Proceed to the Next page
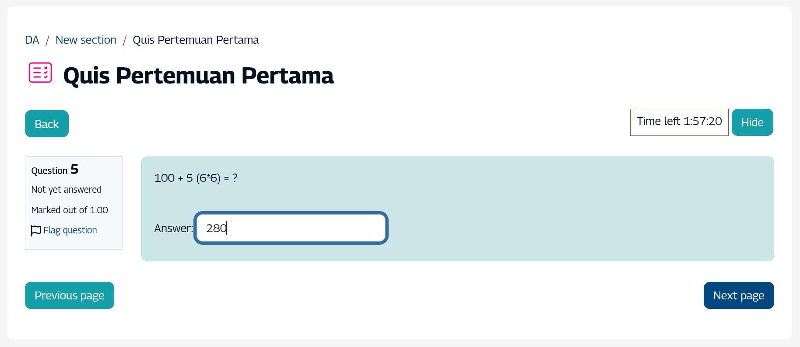The height and width of the screenshot is (347, 800). pos(738,295)
